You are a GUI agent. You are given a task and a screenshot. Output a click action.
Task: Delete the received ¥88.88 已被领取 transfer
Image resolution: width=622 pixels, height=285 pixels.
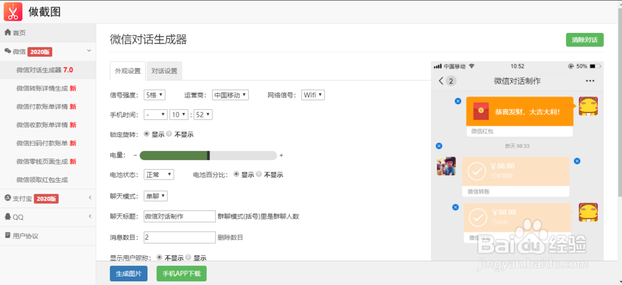(x=577, y=161)
